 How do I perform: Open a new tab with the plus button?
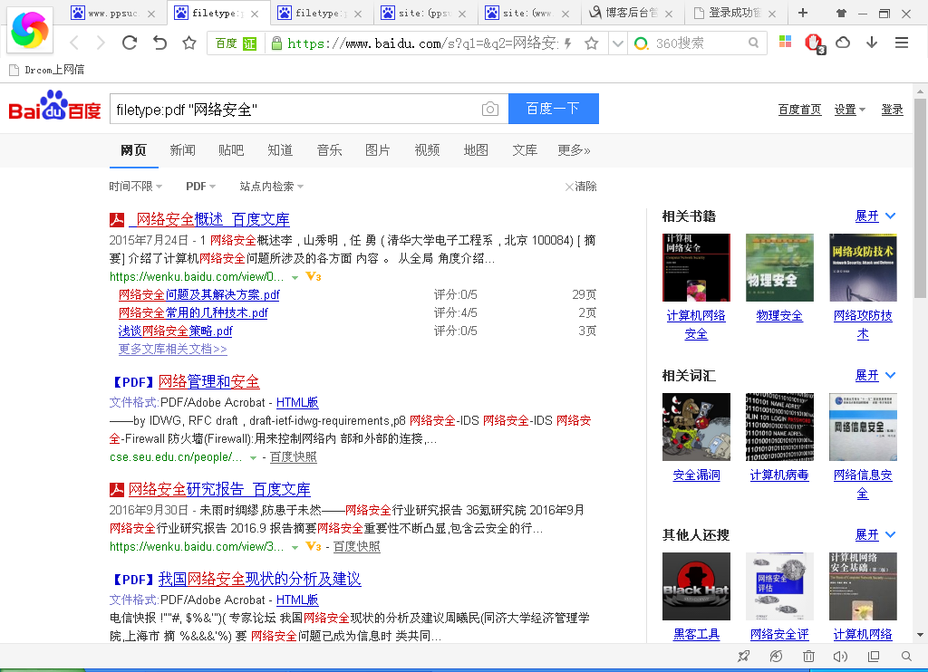click(803, 13)
